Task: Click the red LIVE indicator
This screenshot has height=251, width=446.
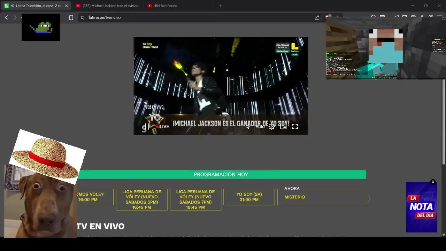Action: (x=162, y=127)
